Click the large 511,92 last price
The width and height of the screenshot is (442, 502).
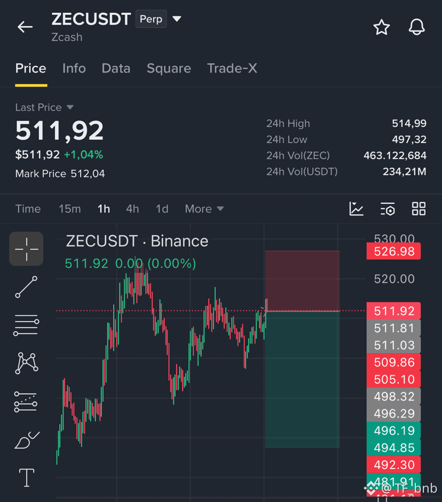pos(60,131)
